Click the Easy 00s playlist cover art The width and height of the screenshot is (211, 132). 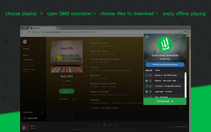coord(67,56)
